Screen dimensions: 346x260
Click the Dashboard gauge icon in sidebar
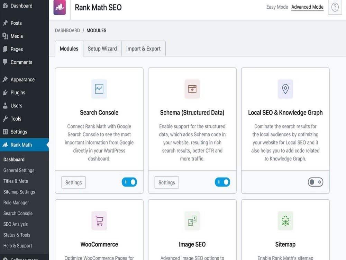pos(5,6)
